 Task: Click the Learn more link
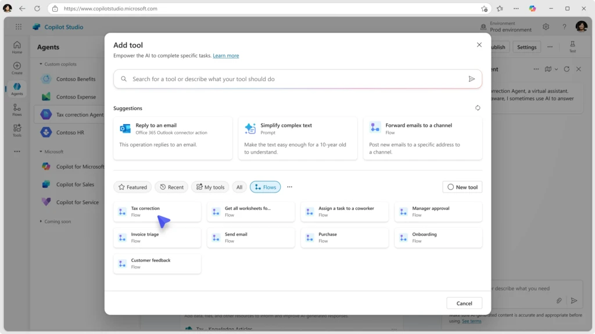(x=226, y=55)
